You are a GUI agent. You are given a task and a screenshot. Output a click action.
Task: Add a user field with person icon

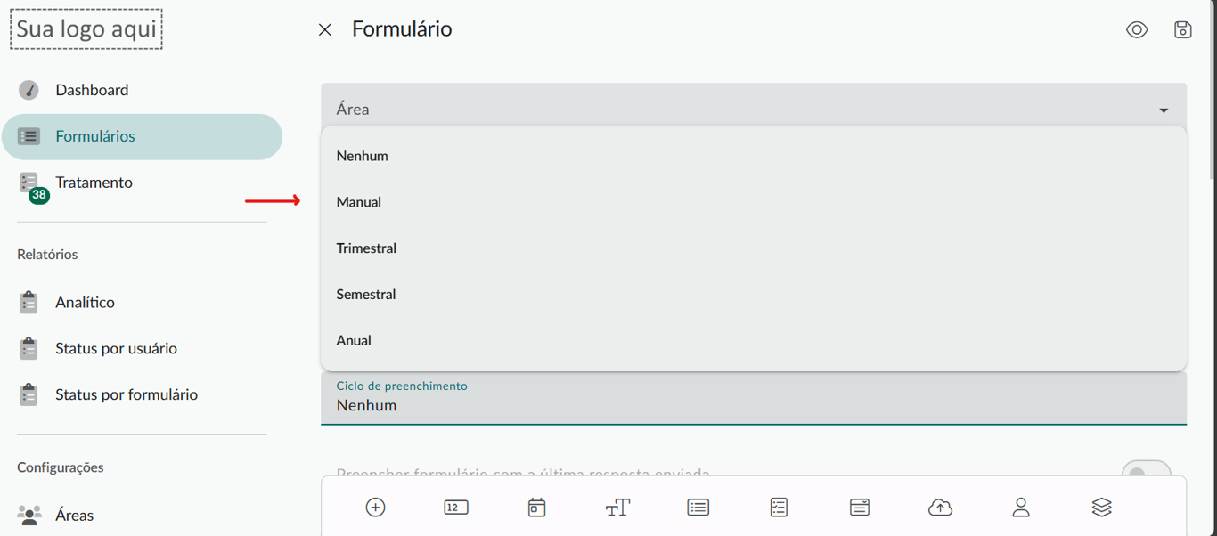[1021, 508]
